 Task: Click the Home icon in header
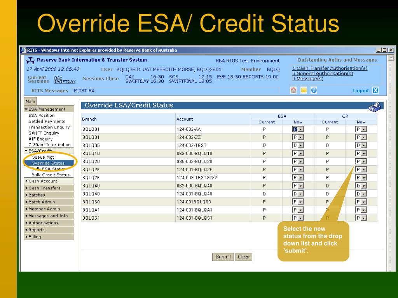pyautogui.click(x=293, y=90)
